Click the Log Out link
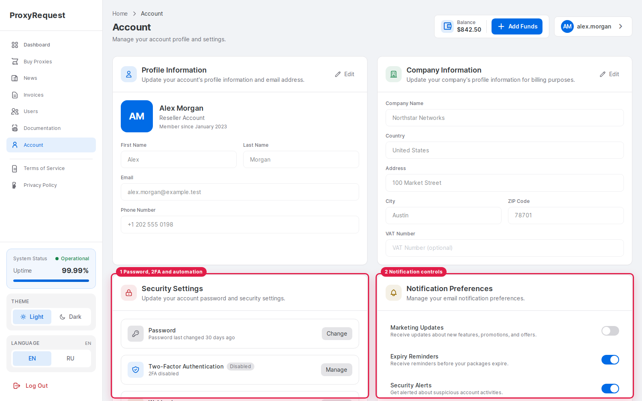Viewport: 642px width, 401px height. click(x=30, y=386)
